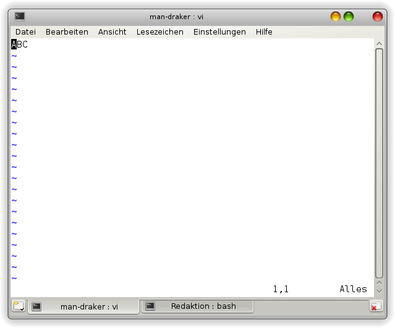395x328 pixels.
Task: Open the Hilfe menu
Action: click(264, 32)
